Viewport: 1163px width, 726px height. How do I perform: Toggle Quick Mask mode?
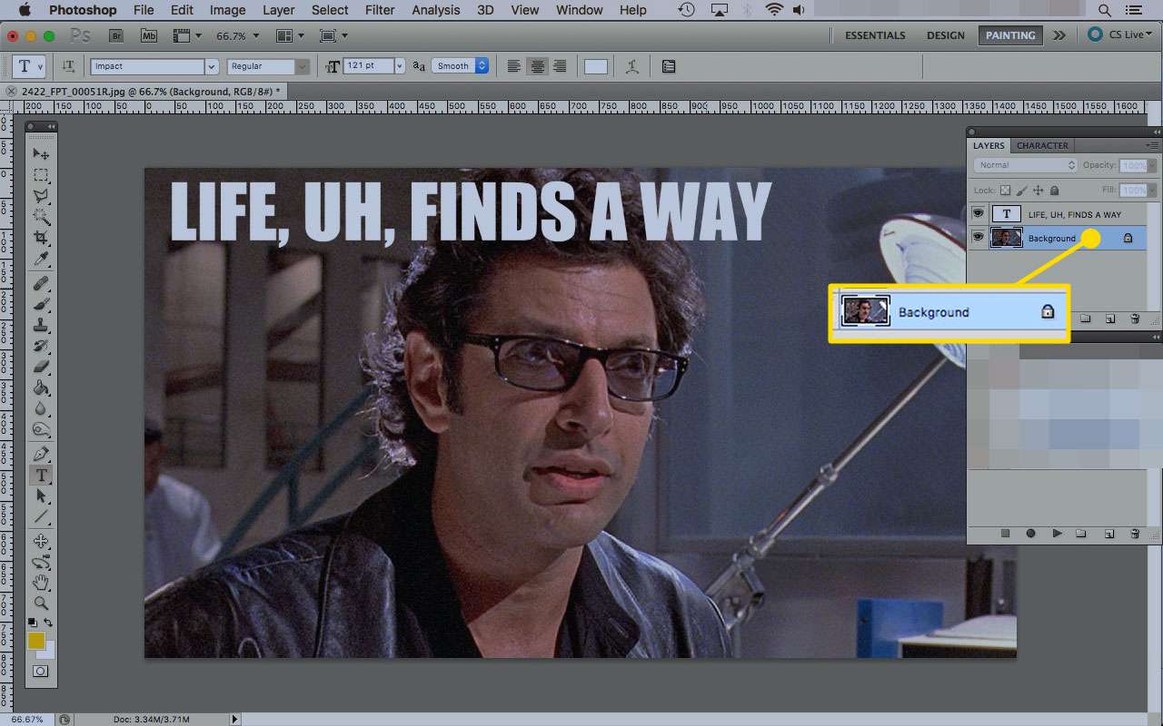pos(41,672)
